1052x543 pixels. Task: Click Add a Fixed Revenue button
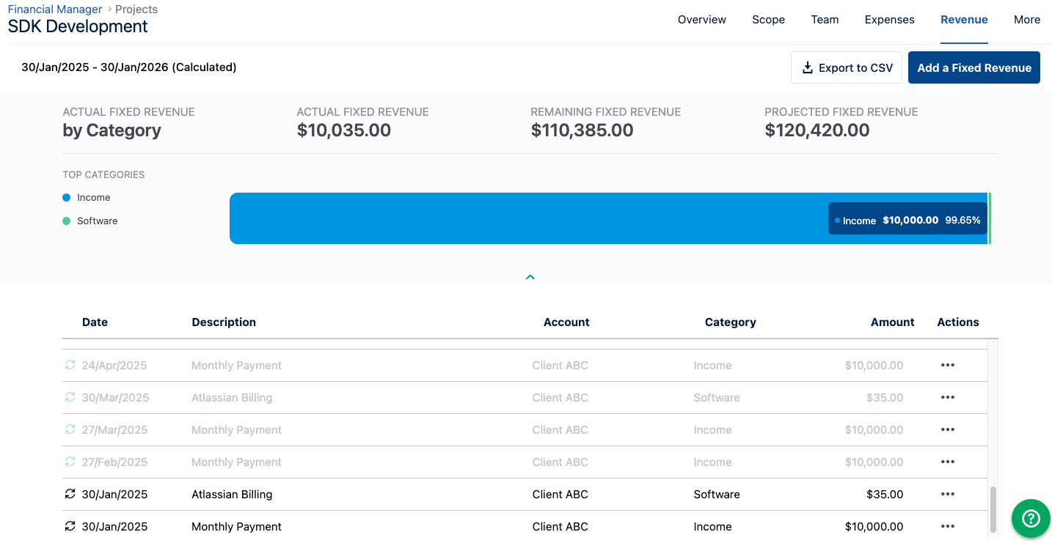pos(974,68)
